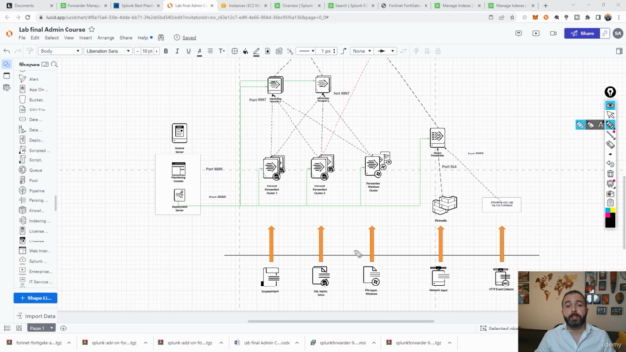Open Lab final Admin Course download item
The width and height of the screenshot is (626, 352).
265,343
